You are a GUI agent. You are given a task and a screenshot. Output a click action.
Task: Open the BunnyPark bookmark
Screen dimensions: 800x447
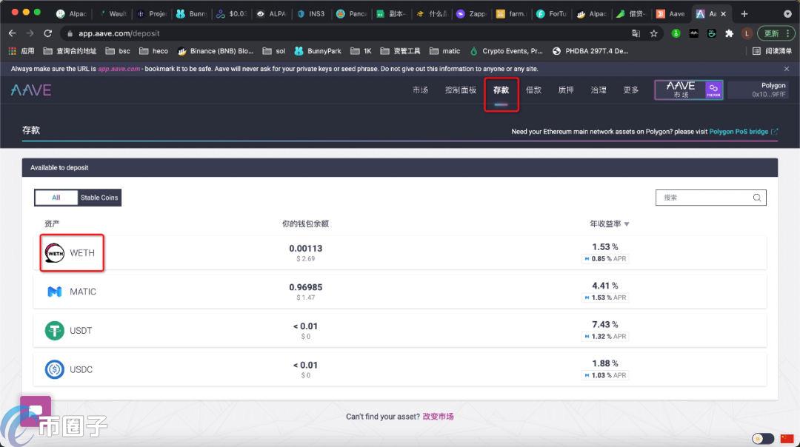point(318,51)
